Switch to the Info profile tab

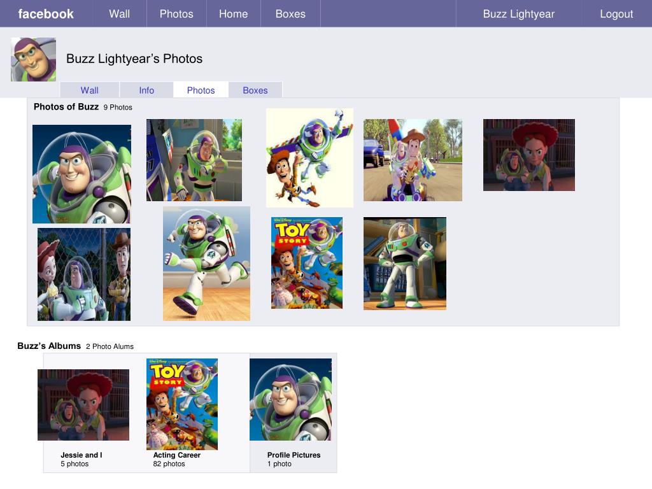pyautogui.click(x=146, y=90)
